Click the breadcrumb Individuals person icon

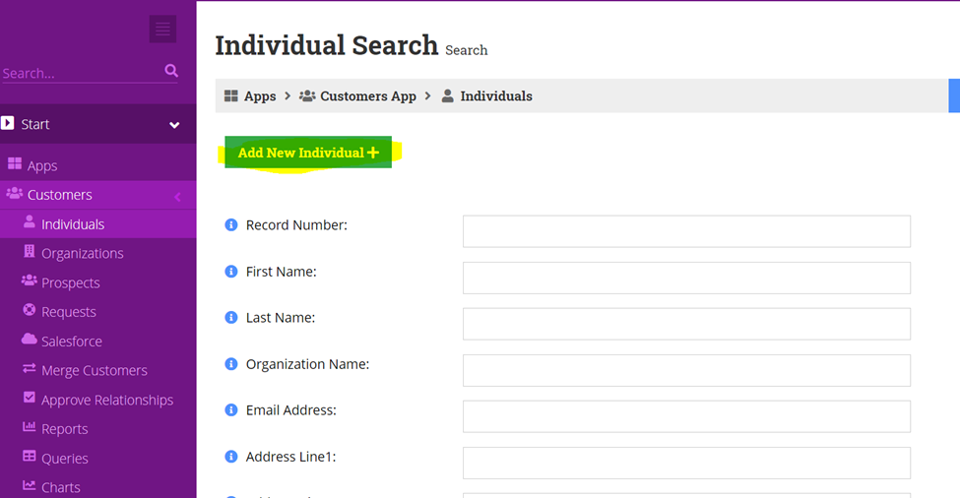pos(448,95)
